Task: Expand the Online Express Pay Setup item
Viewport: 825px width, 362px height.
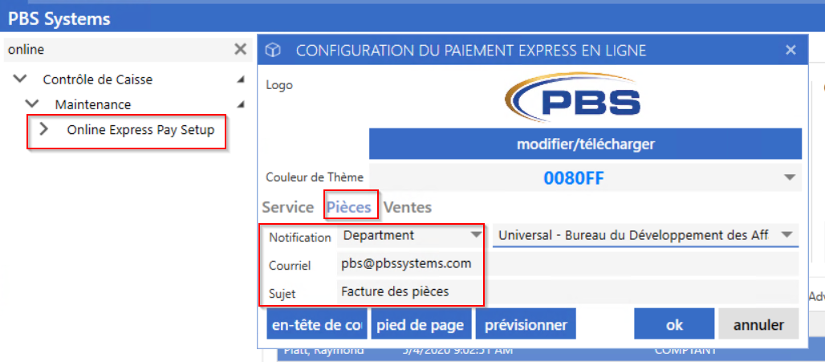Action: [x=44, y=129]
